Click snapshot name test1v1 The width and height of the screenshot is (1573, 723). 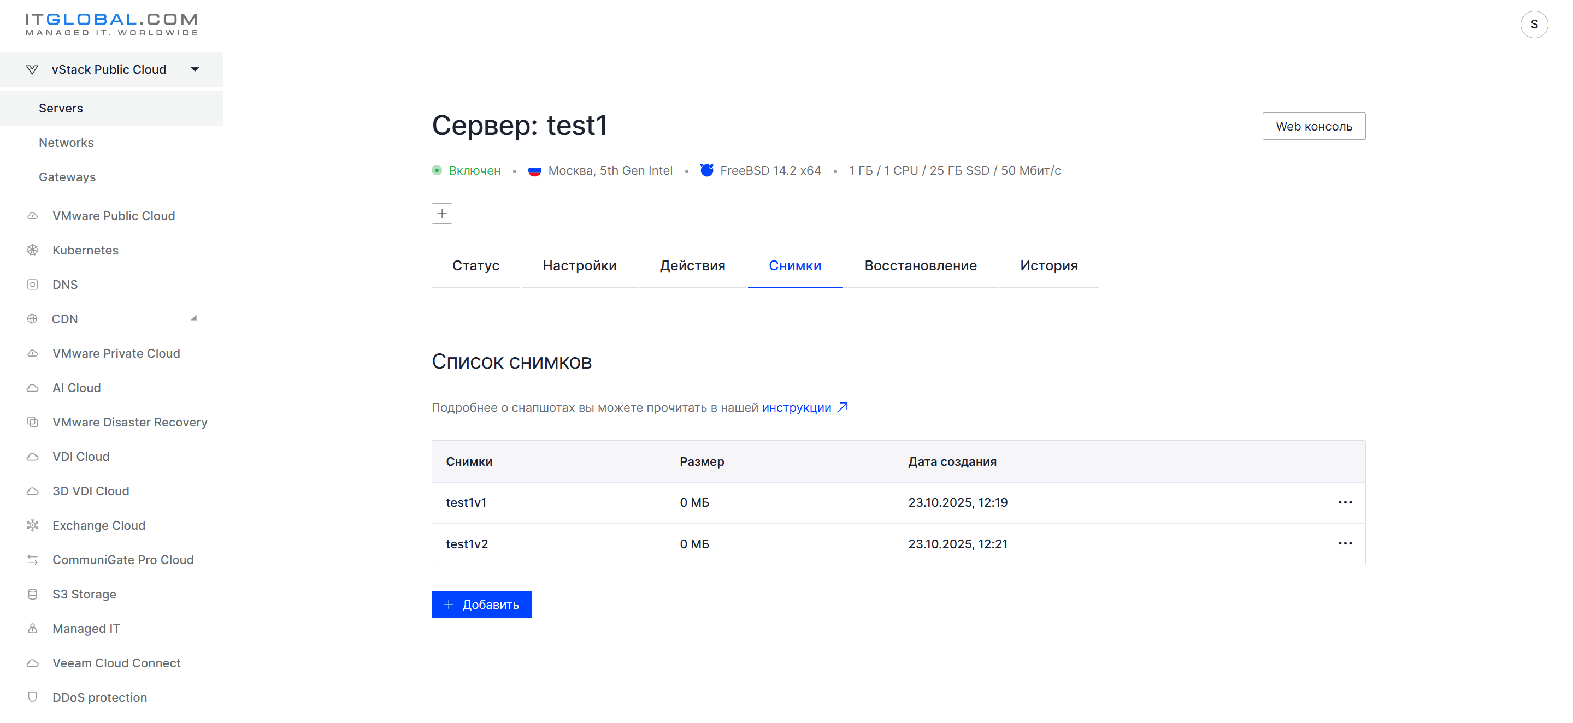[x=466, y=503]
